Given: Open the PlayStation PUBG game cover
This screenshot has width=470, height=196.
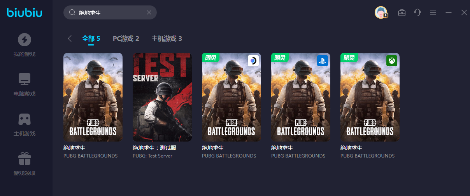Looking at the screenshot, I should point(301,97).
